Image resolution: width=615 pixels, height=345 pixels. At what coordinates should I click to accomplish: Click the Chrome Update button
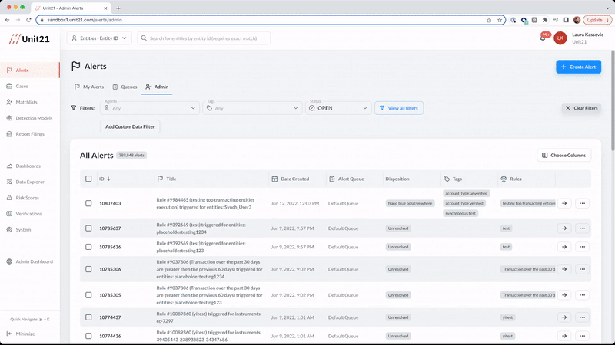597,20
